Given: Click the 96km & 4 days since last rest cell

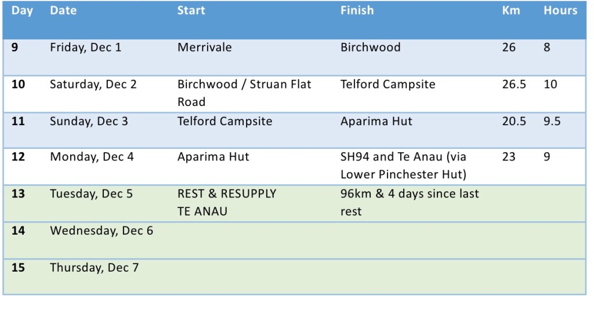Looking at the screenshot, I should (x=410, y=202).
